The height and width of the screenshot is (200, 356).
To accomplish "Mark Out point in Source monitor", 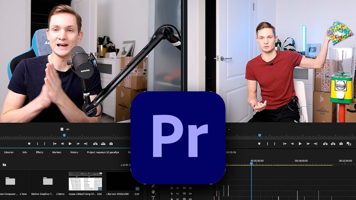I will click(x=44, y=144).
